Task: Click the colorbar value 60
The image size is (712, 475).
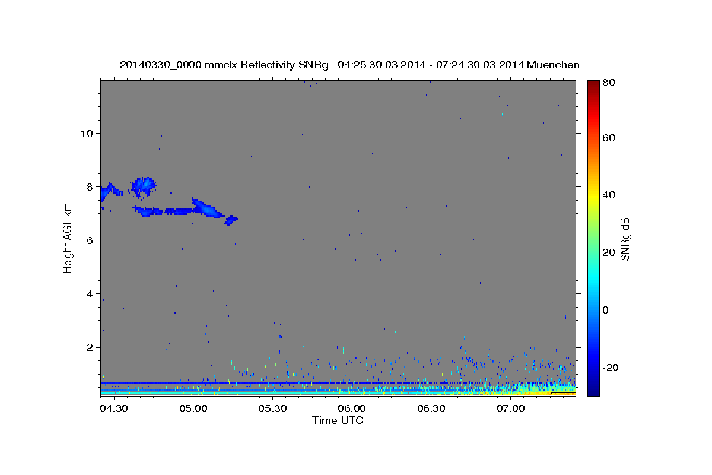Action: (x=608, y=138)
